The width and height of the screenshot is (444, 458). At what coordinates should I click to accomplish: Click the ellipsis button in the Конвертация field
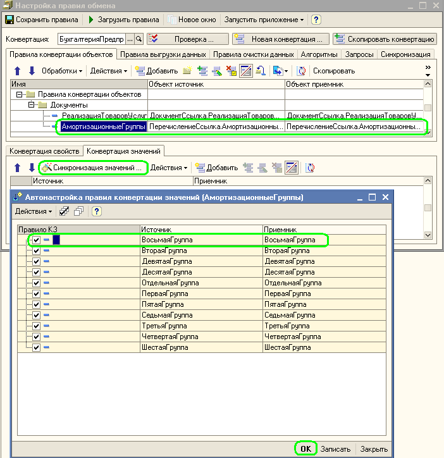pos(130,39)
